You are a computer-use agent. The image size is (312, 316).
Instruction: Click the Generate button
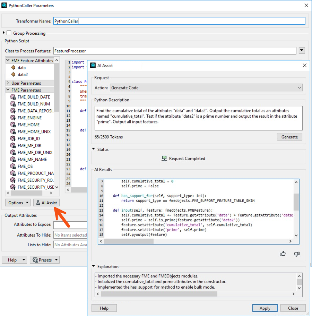click(x=289, y=137)
